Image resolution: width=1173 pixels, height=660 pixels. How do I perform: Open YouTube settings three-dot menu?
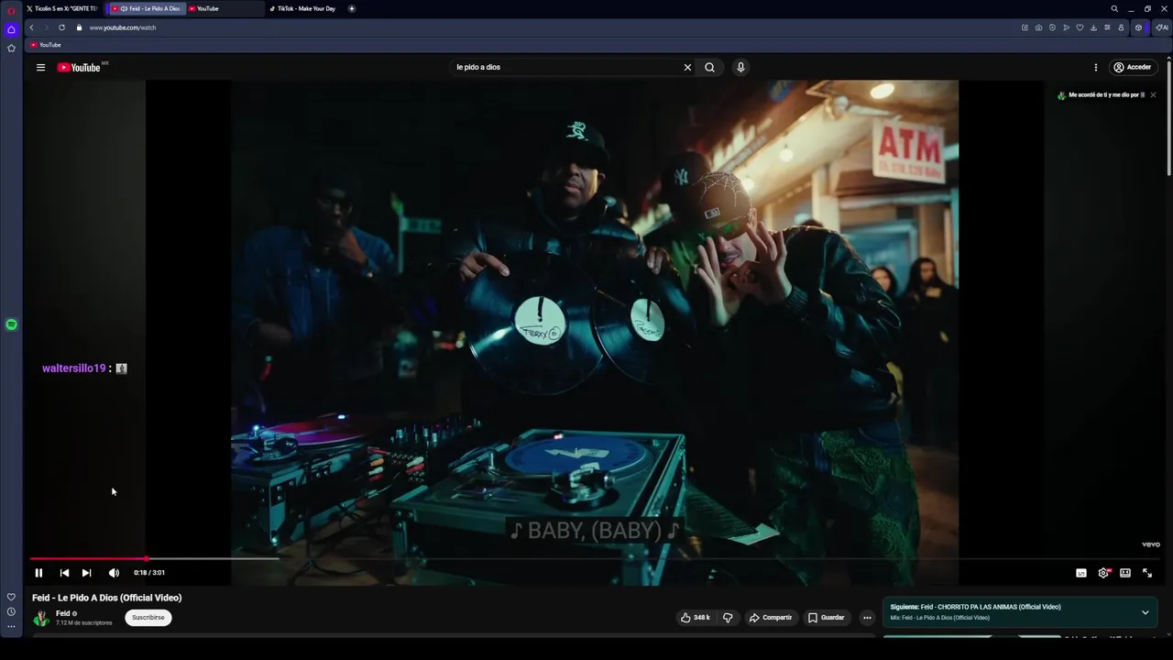(1095, 67)
